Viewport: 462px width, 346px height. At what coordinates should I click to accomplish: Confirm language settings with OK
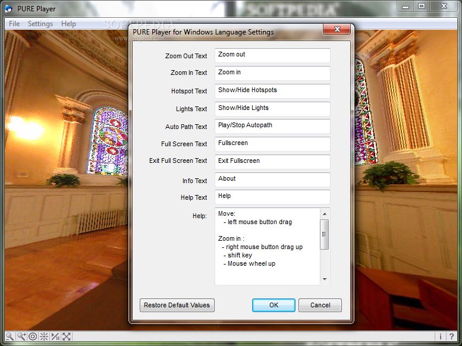[x=274, y=305]
